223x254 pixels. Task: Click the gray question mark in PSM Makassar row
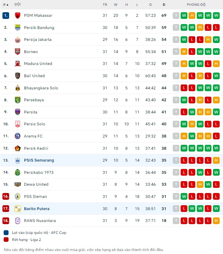(176, 16)
